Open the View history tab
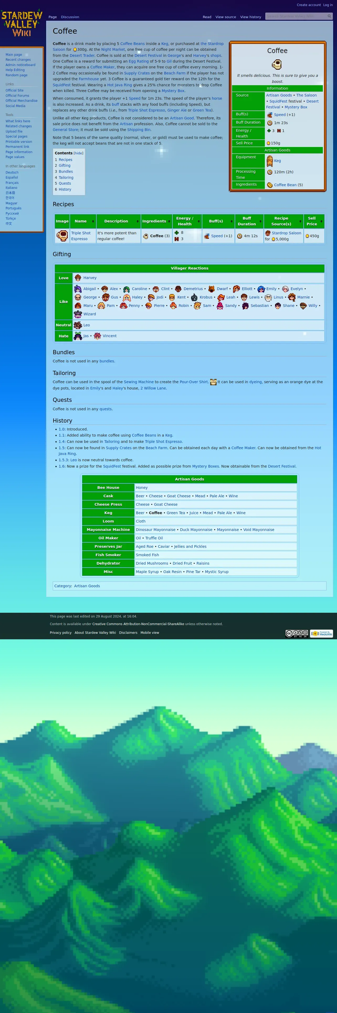This screenshot has width=337, height=1013. [x=250, y=17]
